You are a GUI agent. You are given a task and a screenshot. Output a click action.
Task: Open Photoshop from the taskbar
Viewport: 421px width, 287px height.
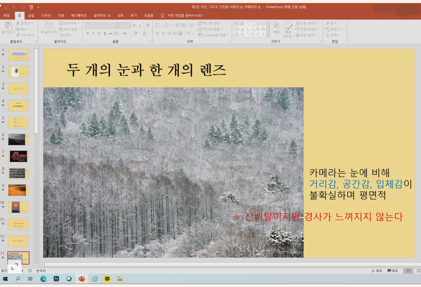pos(56,279)
